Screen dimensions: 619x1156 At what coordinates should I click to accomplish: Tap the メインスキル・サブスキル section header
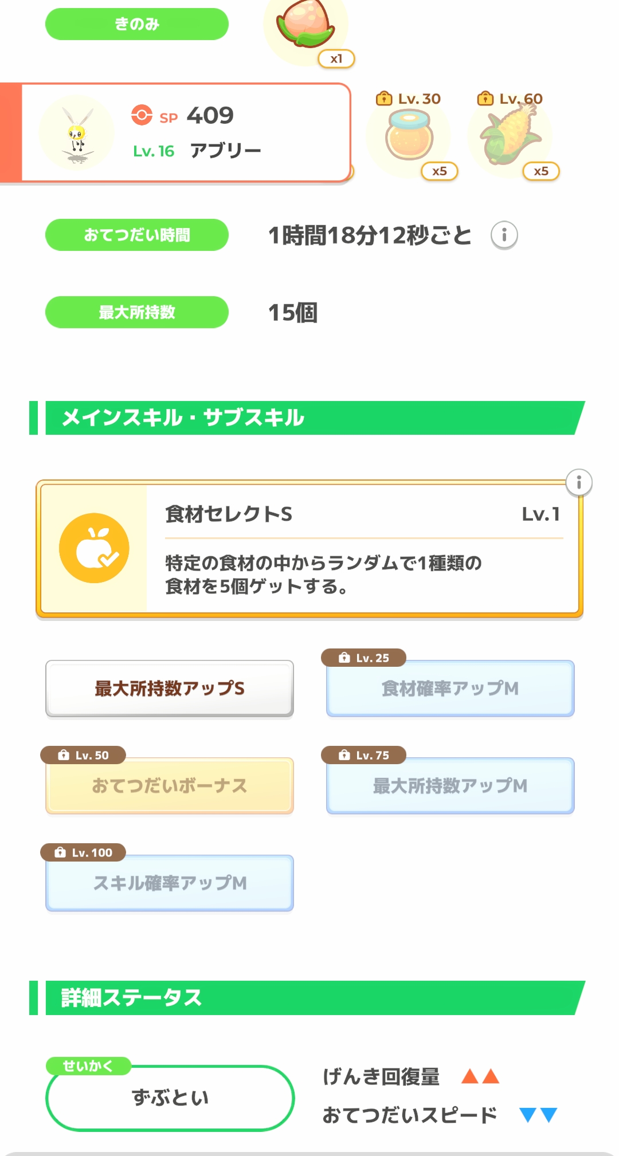point(309,418)
